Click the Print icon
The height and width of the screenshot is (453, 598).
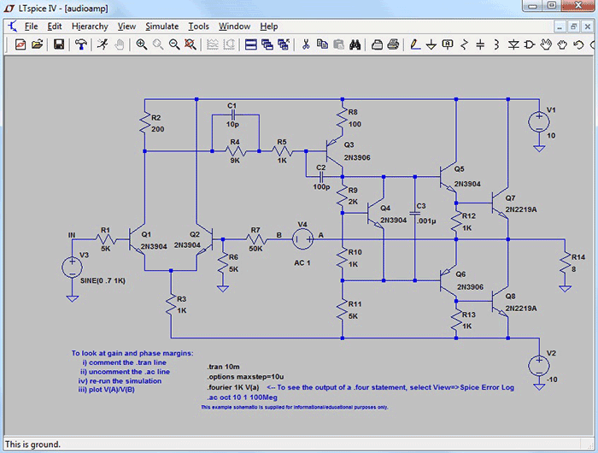pos(393,44)
